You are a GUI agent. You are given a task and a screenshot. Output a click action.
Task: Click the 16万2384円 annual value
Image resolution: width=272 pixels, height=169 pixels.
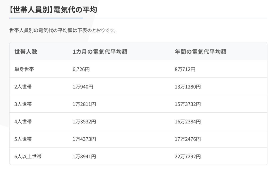coord(188,122)
